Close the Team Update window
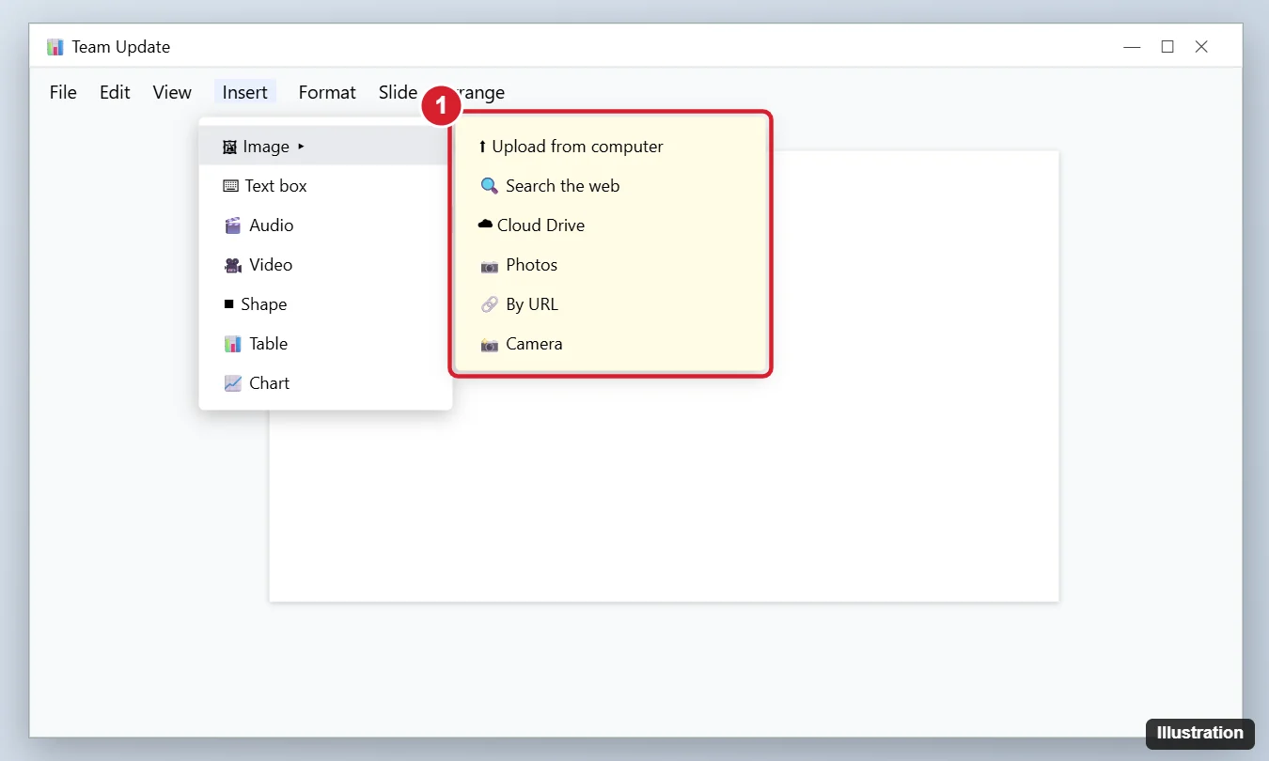The image size is (1269, 761). (x=1201, y=47)
